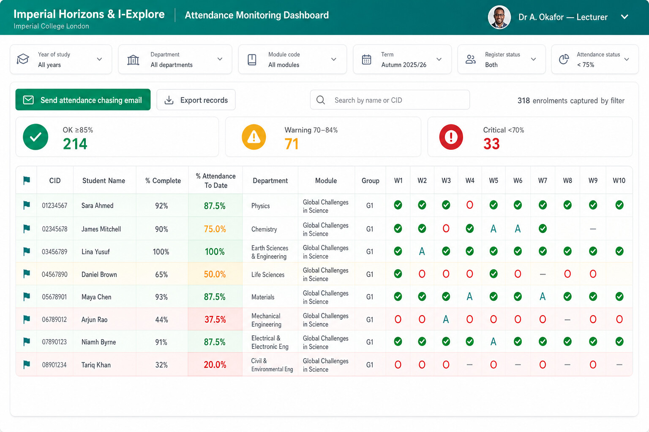
Task: Click Lina Yusuf's 100% complete value
Action: point(161,252)
